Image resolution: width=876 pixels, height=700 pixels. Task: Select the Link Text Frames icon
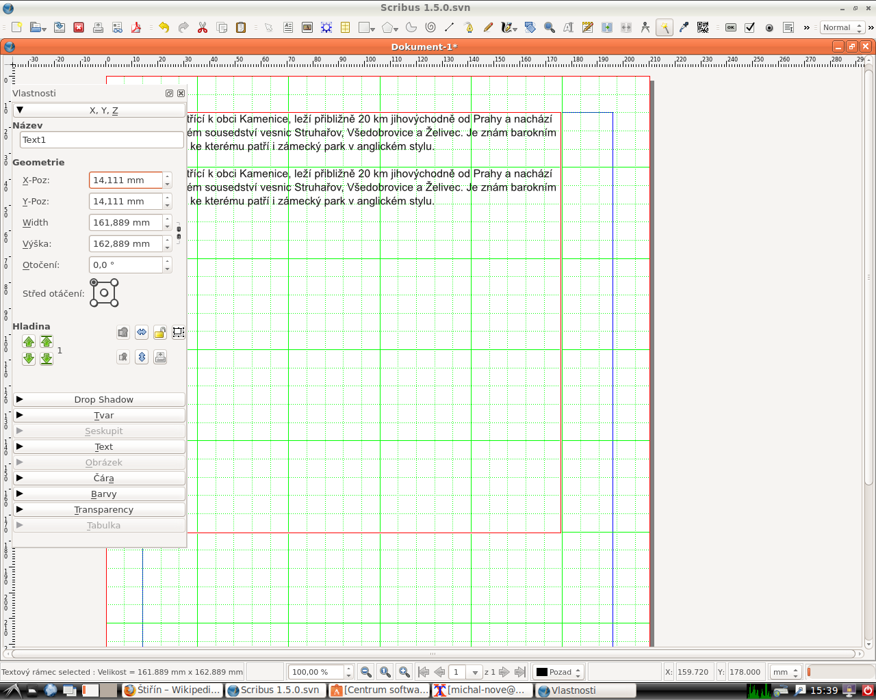(607, 27)
